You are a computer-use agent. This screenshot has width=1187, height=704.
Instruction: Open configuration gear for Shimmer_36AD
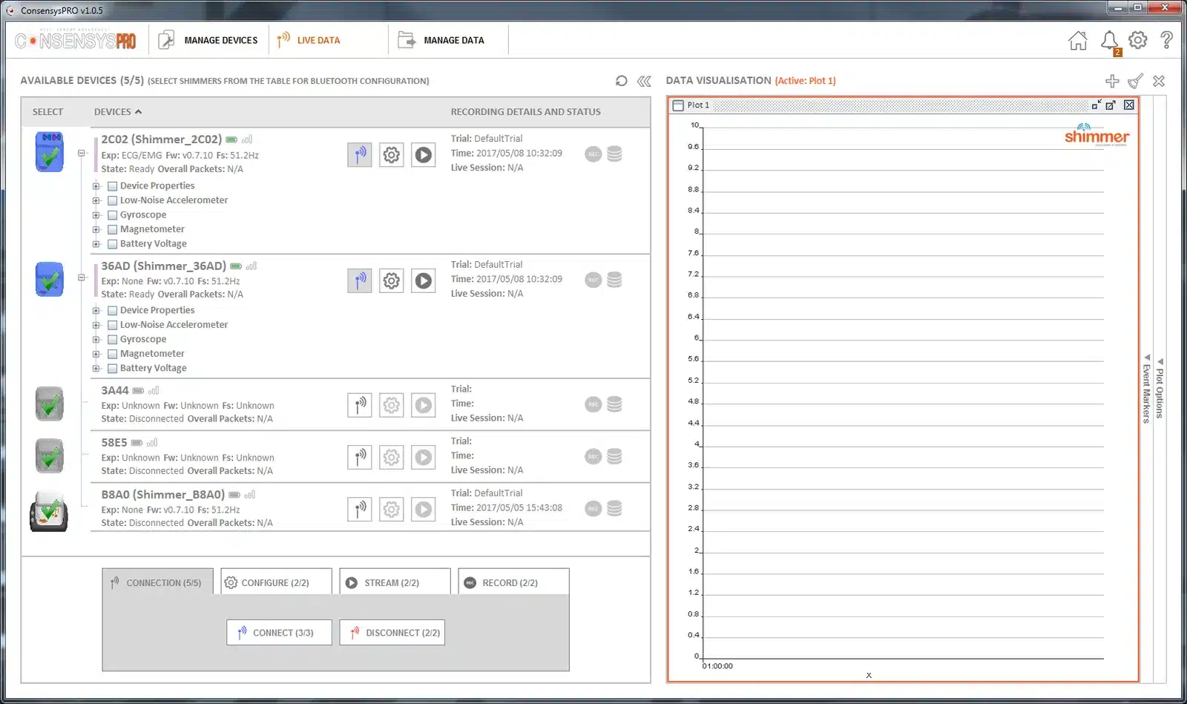pos(392,280)
